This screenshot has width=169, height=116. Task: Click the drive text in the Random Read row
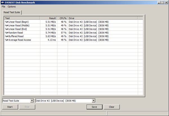tap(89, 33)
